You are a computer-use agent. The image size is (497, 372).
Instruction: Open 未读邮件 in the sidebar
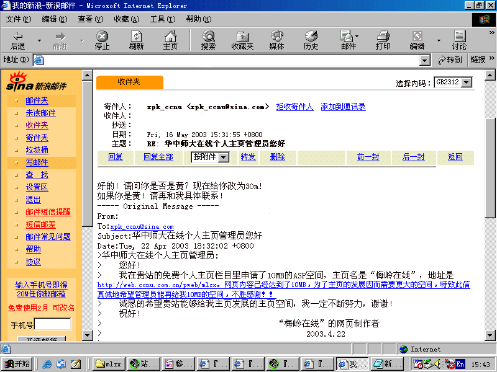click(40, 113)
